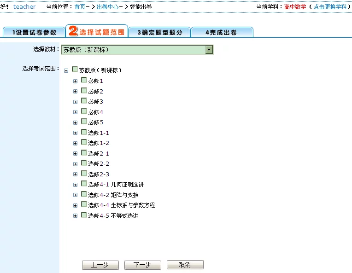The height and width of the screenshot is (273, 352).
Task: Click the 智能出卷 breadcrumb text
Action: coord(141,7)
